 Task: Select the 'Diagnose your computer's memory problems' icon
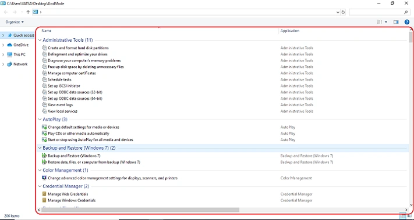[44, 60]
